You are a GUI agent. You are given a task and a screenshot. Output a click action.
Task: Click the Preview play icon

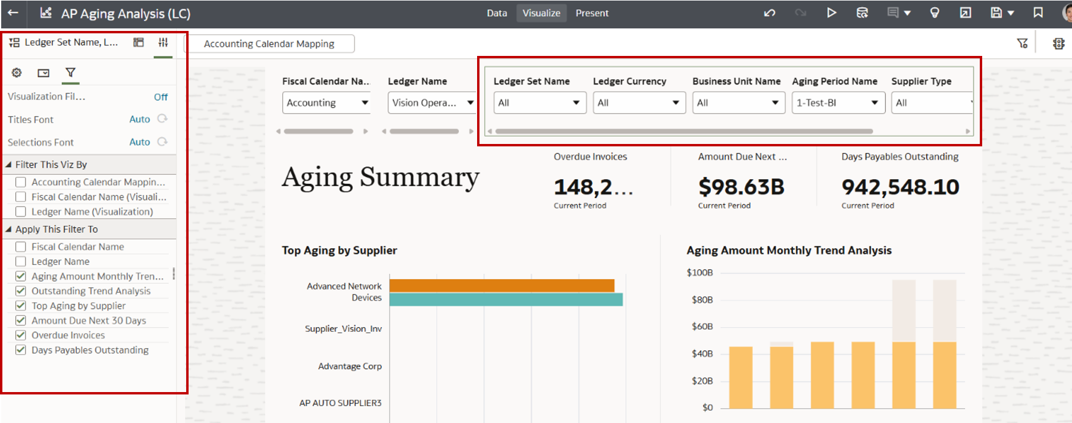(x=831, y=13)
